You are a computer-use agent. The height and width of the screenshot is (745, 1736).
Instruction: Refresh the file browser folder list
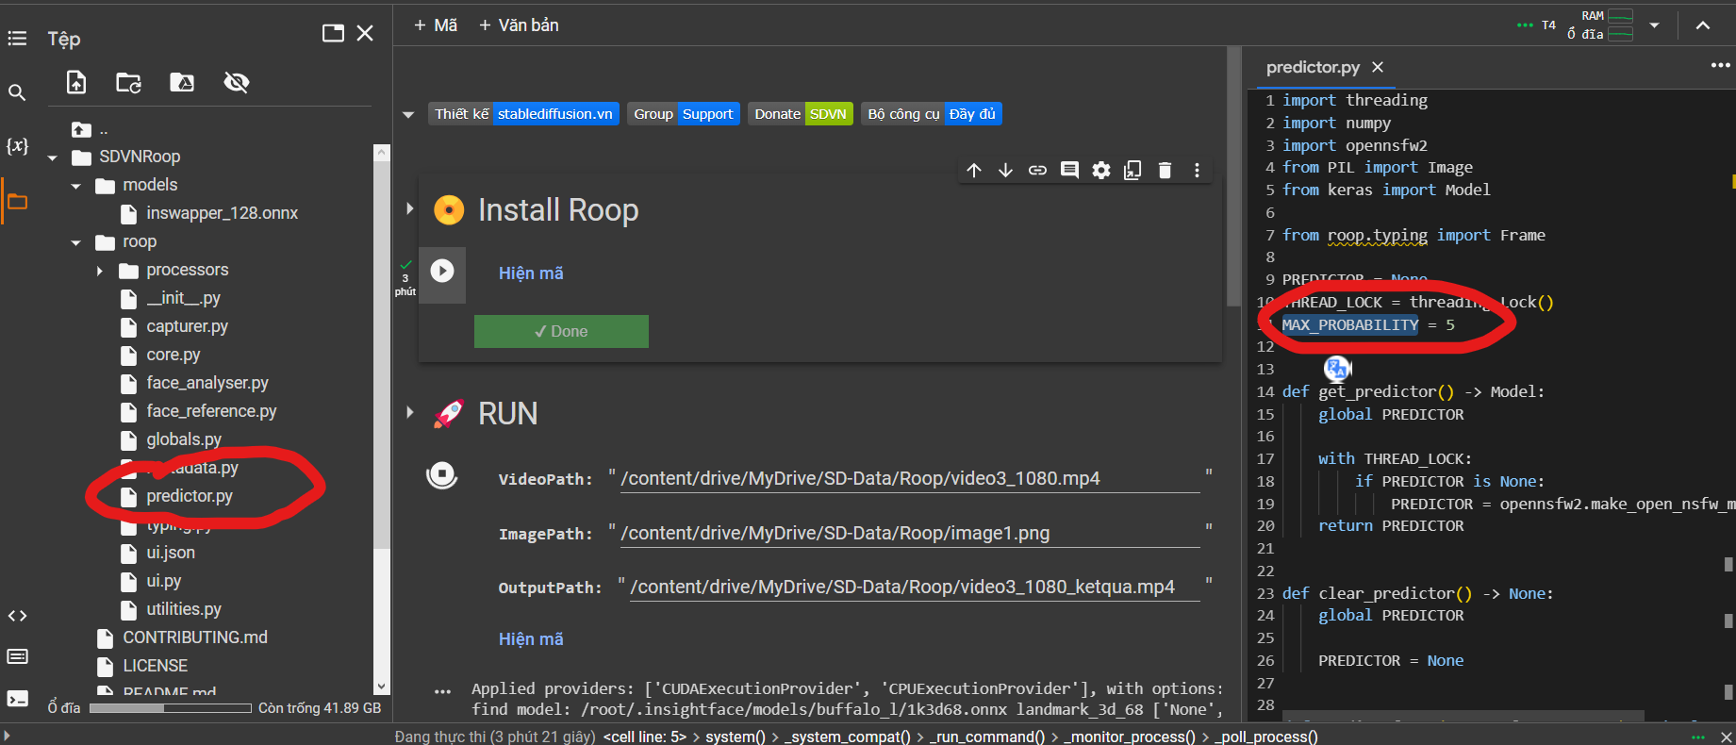(128, 83)
